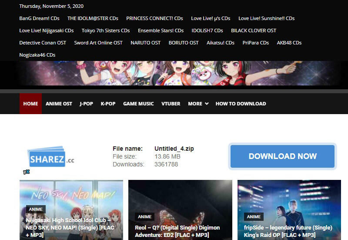
Task: Click ANIME tag on fripSide post
Action: coord(254,216)
